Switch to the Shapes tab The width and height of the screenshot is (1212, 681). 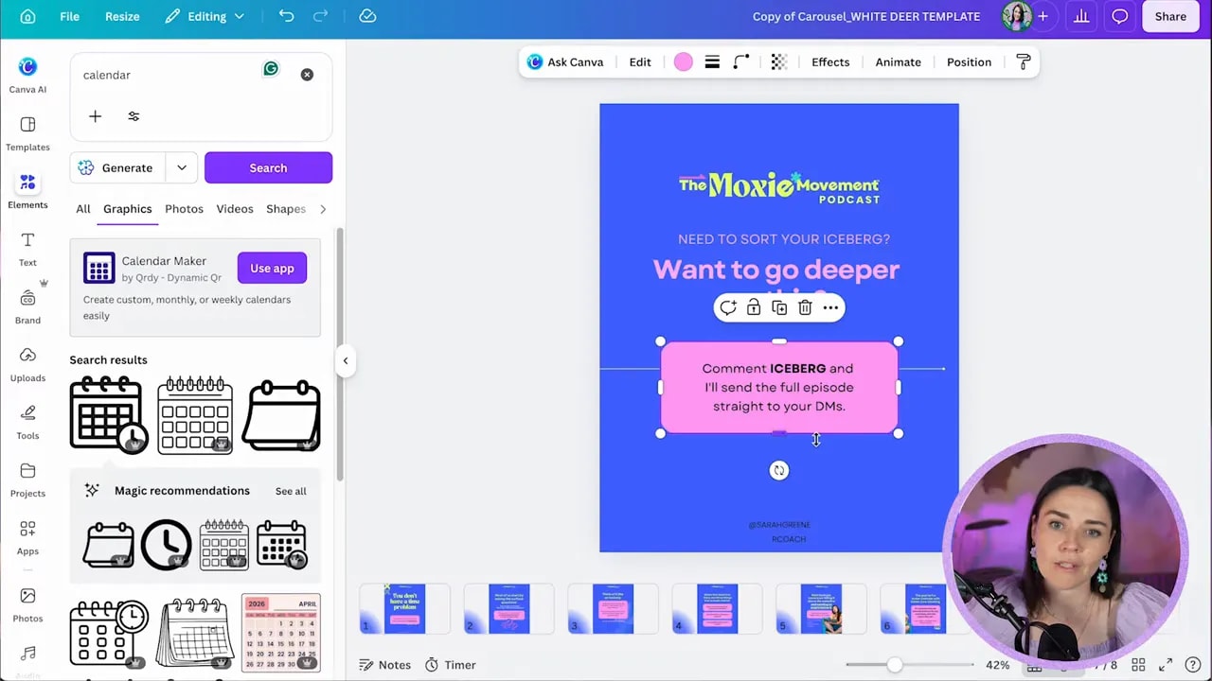point(285,209)
